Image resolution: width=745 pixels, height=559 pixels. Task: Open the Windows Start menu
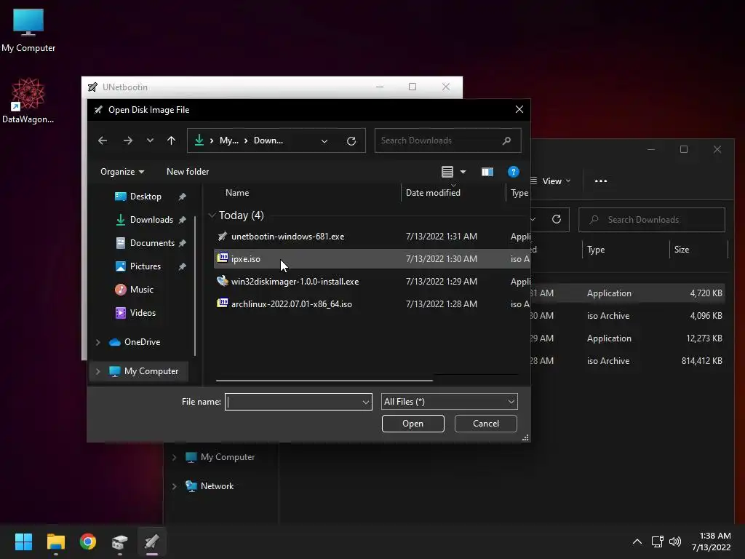23,542
